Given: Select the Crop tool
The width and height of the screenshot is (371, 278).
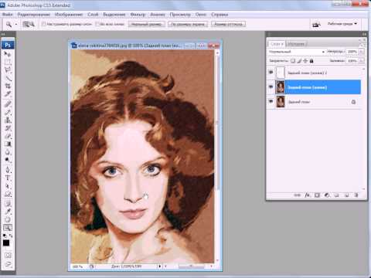Looking at the screenshot, I should [8, 86].
